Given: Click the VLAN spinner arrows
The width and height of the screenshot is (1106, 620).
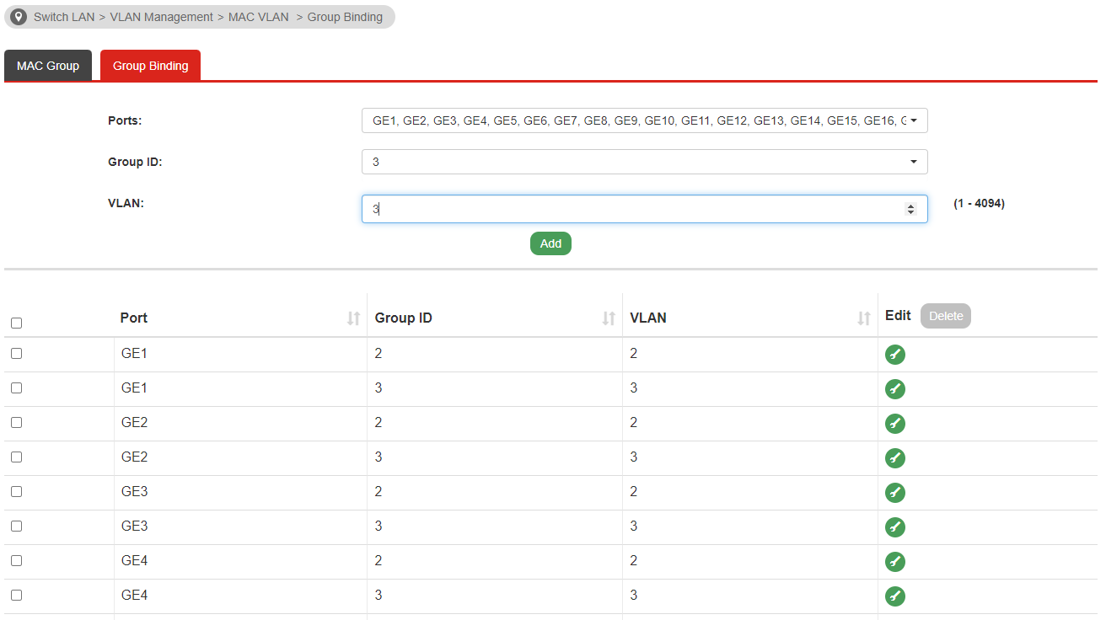Looking at the screenshot, I should point(910,209).
